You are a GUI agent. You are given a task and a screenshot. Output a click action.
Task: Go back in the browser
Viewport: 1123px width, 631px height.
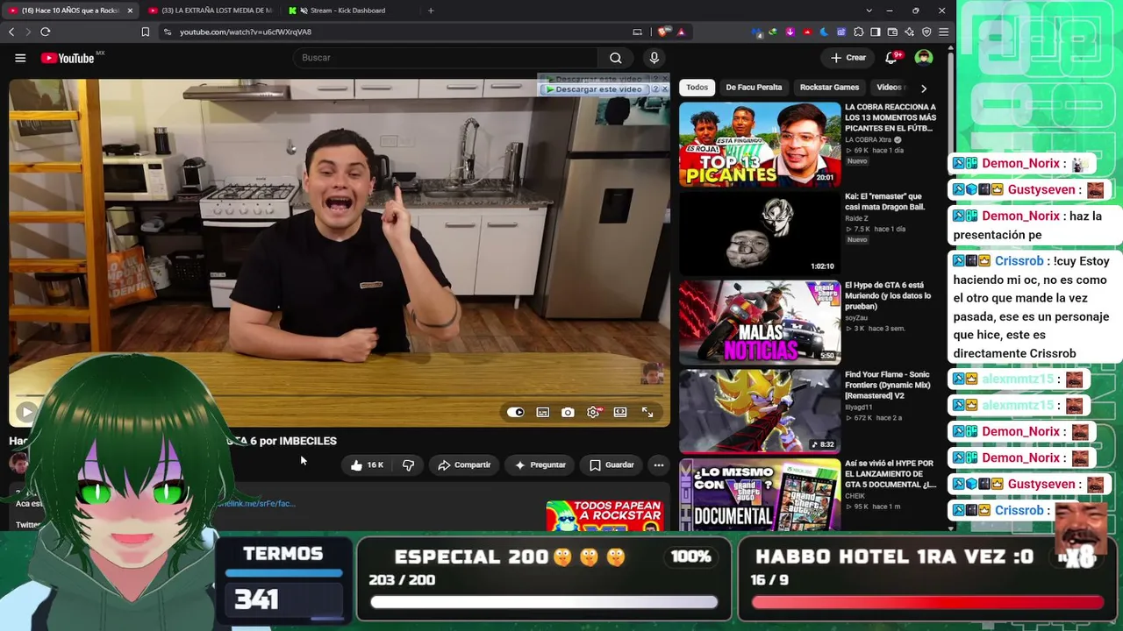click(x=11, y=32)
